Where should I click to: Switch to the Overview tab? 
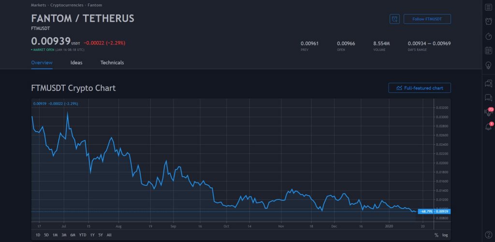click(x=42, y=62)
